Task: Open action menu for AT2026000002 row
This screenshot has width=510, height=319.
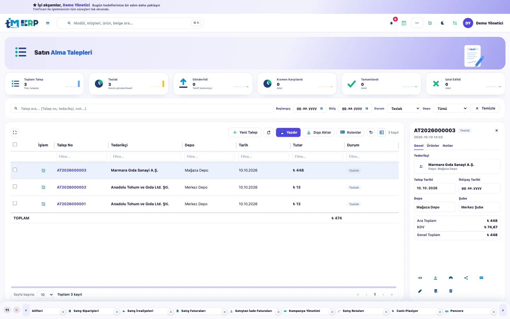Action: tap(44, 187)
